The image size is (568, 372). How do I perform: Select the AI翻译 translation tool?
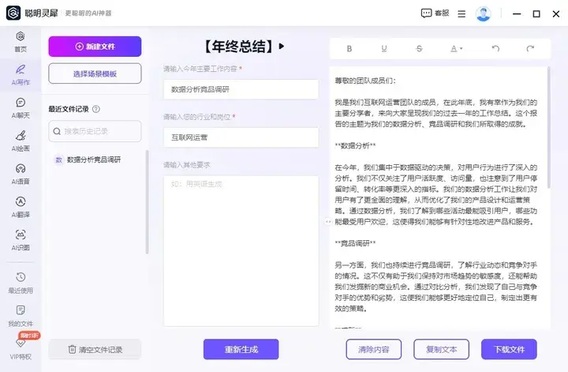(20, 205)
